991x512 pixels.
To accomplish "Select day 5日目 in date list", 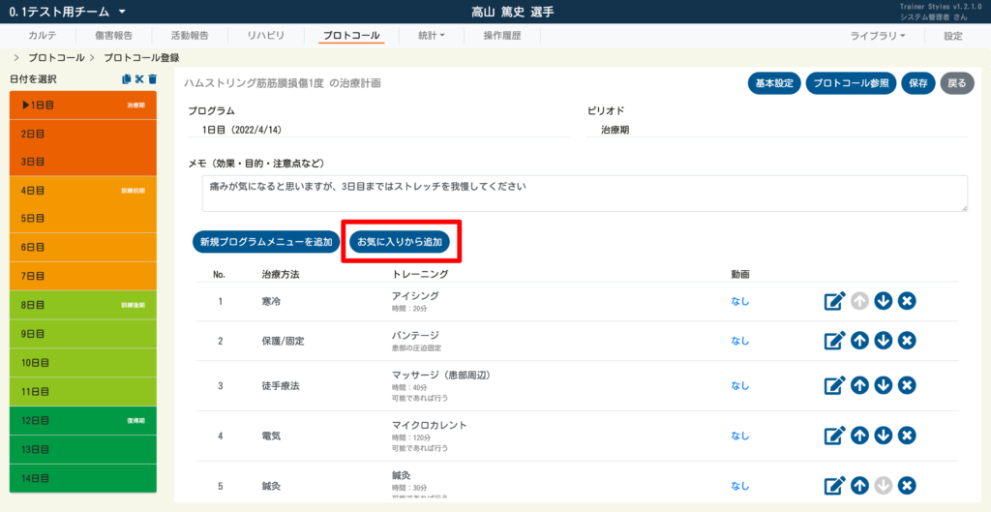I will coord(83,218).
